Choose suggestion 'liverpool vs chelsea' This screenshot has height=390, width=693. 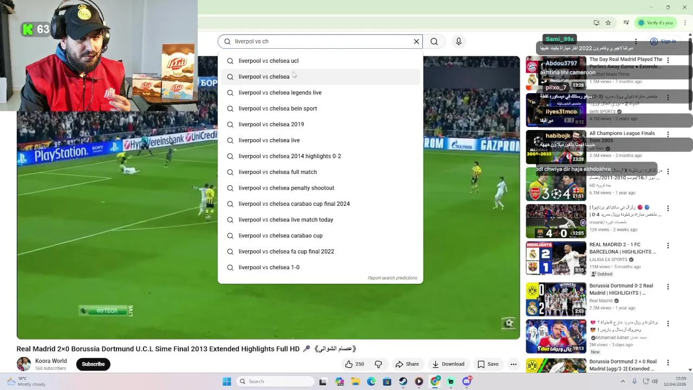point(320,76)
